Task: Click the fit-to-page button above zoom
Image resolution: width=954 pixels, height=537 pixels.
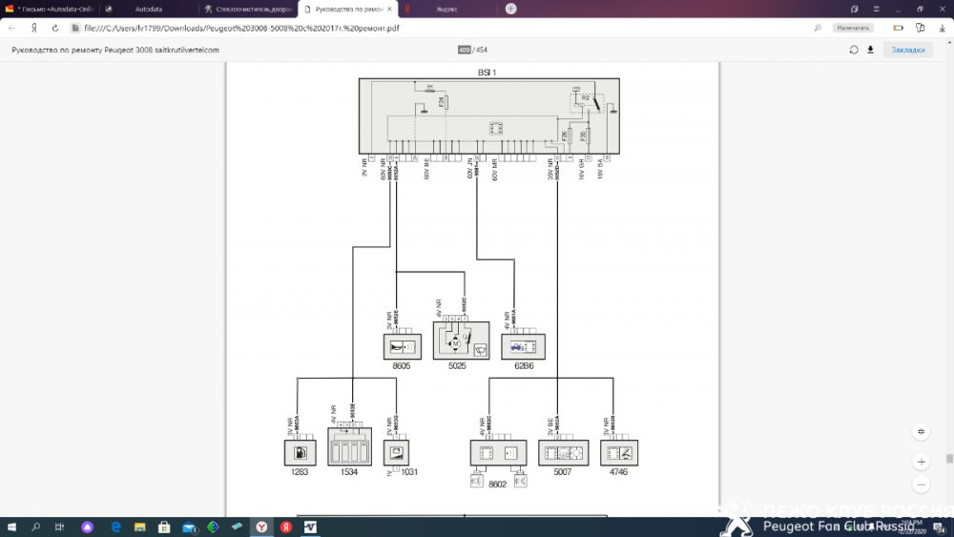Action: (x=921, y=431)
